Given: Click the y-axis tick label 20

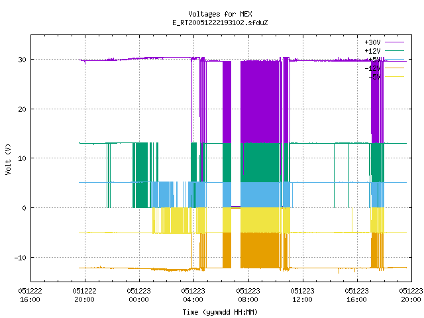Looking at the screenshot, I should (x=22, y=109).
